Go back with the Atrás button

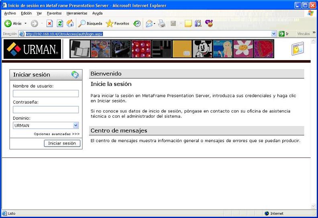13,24
